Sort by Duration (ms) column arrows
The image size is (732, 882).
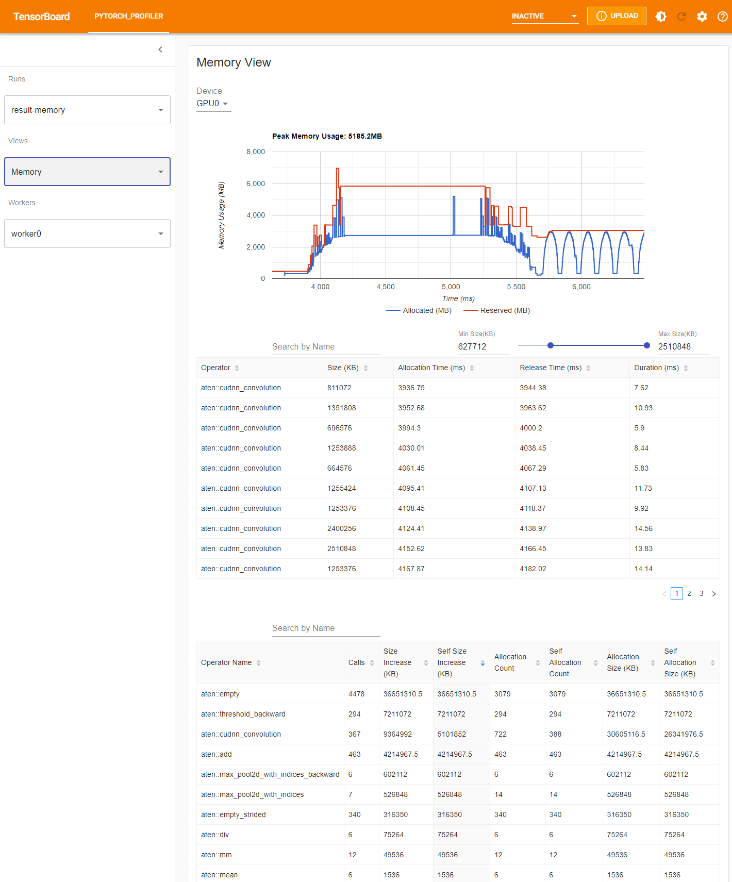(686, 368)
